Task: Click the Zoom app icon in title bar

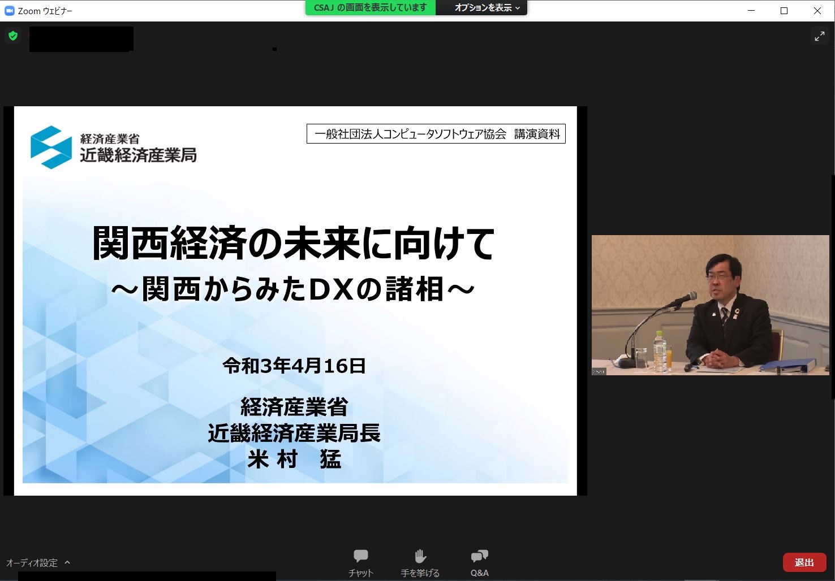Action: coord(9,11)
